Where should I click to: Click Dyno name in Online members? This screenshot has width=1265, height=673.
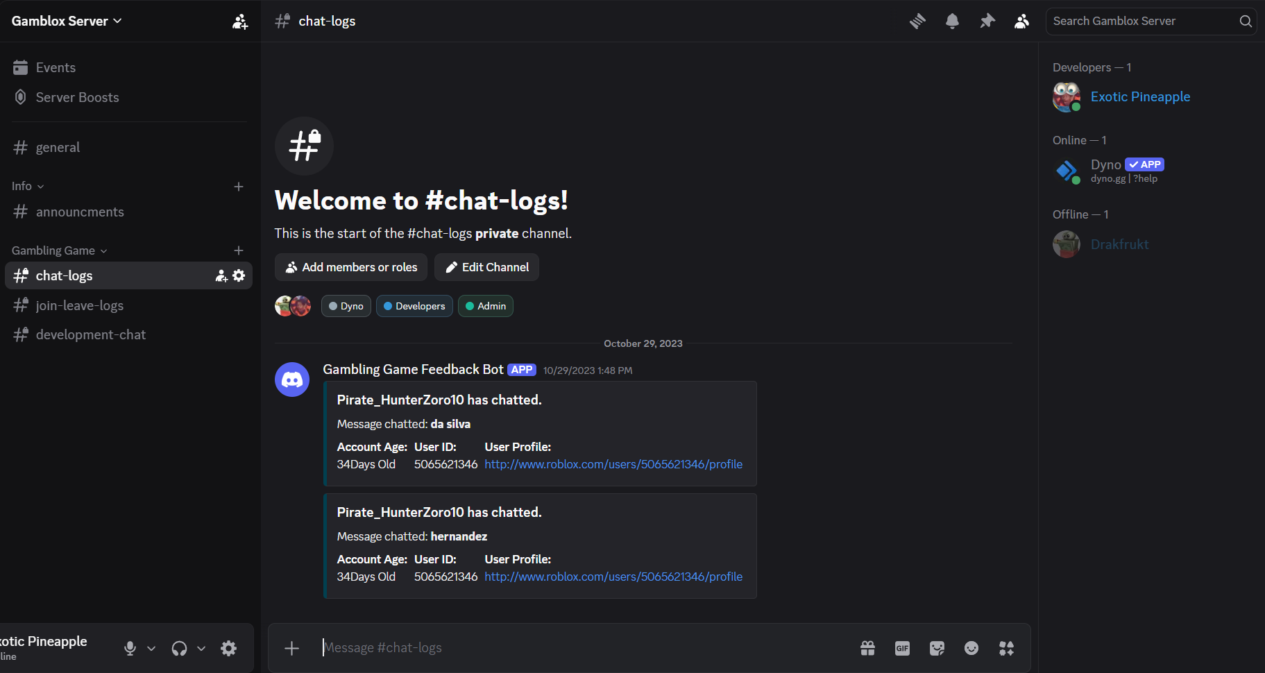[1105, 164]
